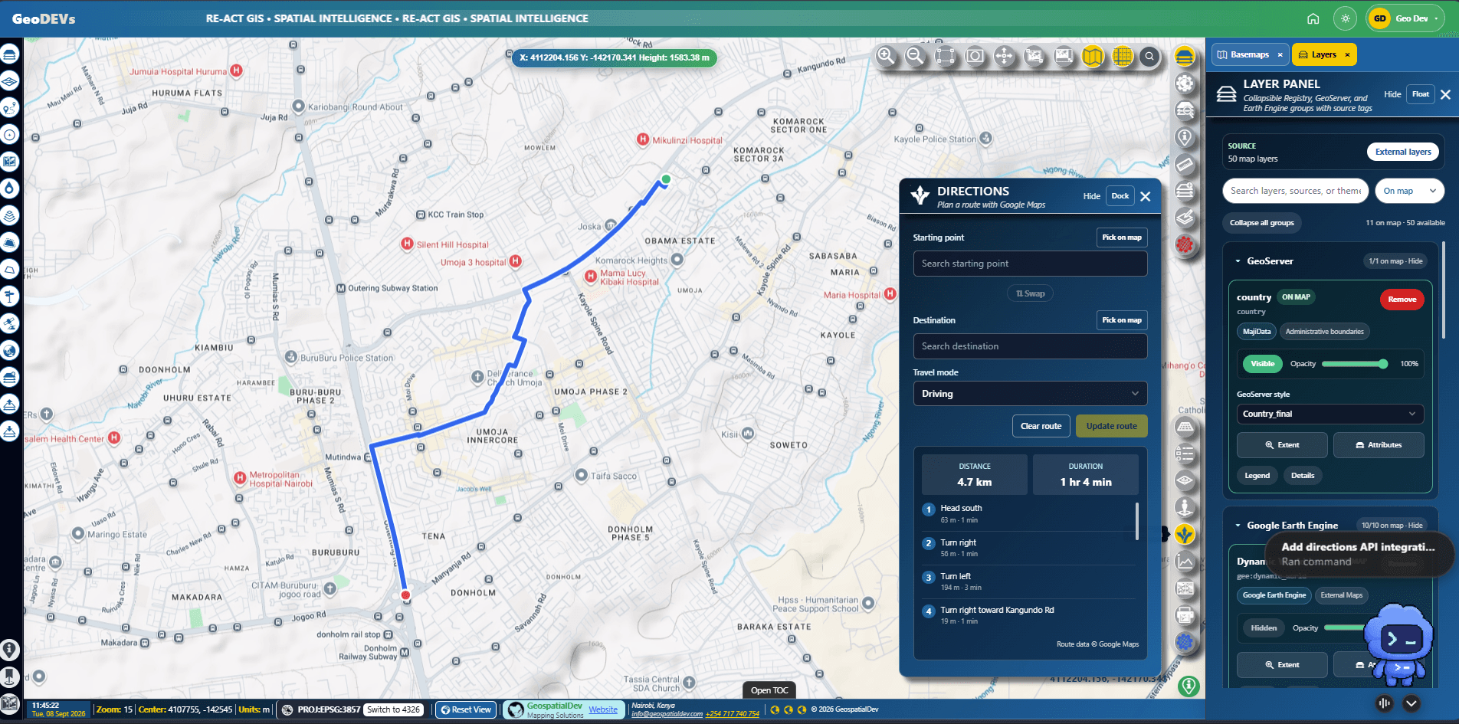The width and height of the screenshot is (1459, 724).
Task: Click the home icon in header
Action: (x=1313, y=18)
